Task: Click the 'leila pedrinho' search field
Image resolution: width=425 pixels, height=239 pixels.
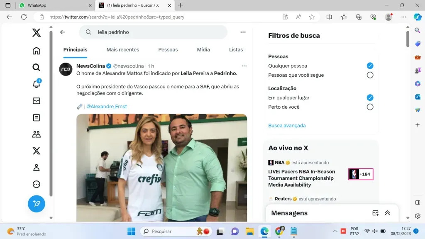Action: click(158, 32)
